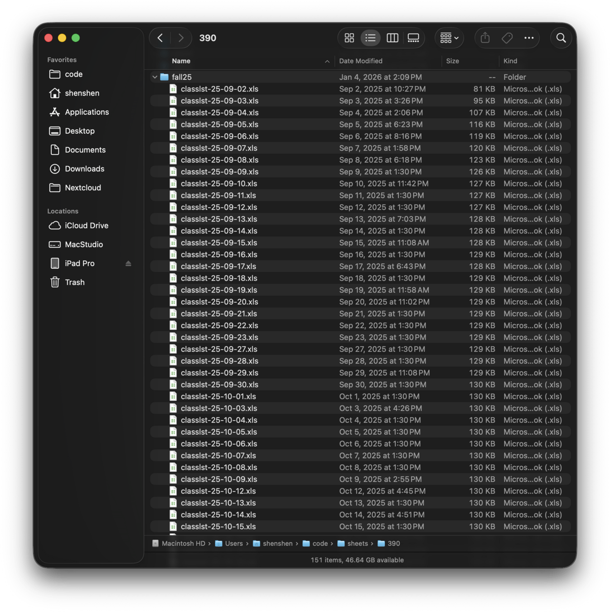Image resolution: width=610 pixels, height=612 pixels.
Task: Click date Oct 14, 2025 at 4:51 PM
Action: pyautogui.click(x=382, y=515)
